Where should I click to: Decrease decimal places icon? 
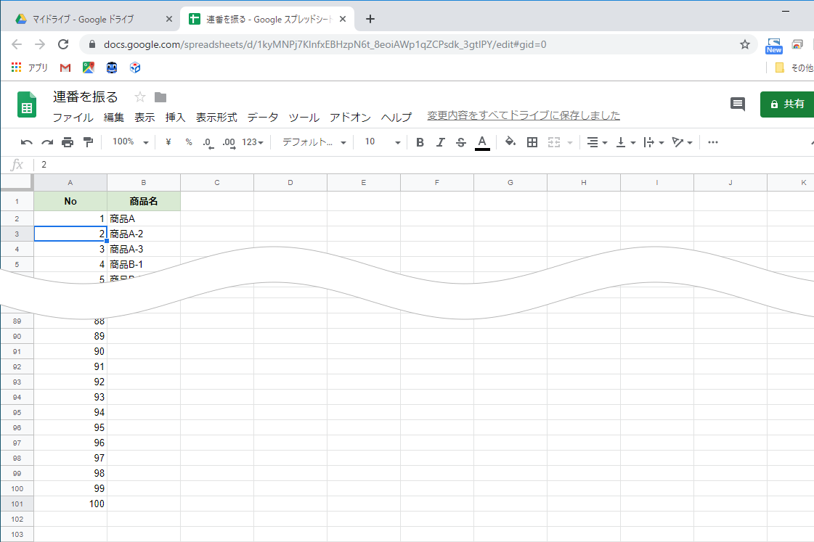[208, 143]
